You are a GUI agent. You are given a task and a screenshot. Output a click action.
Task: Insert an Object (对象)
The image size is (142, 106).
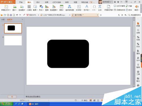[129, 6]
